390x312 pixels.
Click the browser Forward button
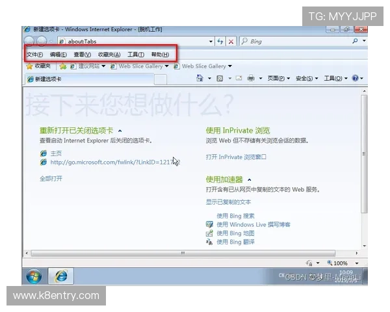[x=42, y=41]
